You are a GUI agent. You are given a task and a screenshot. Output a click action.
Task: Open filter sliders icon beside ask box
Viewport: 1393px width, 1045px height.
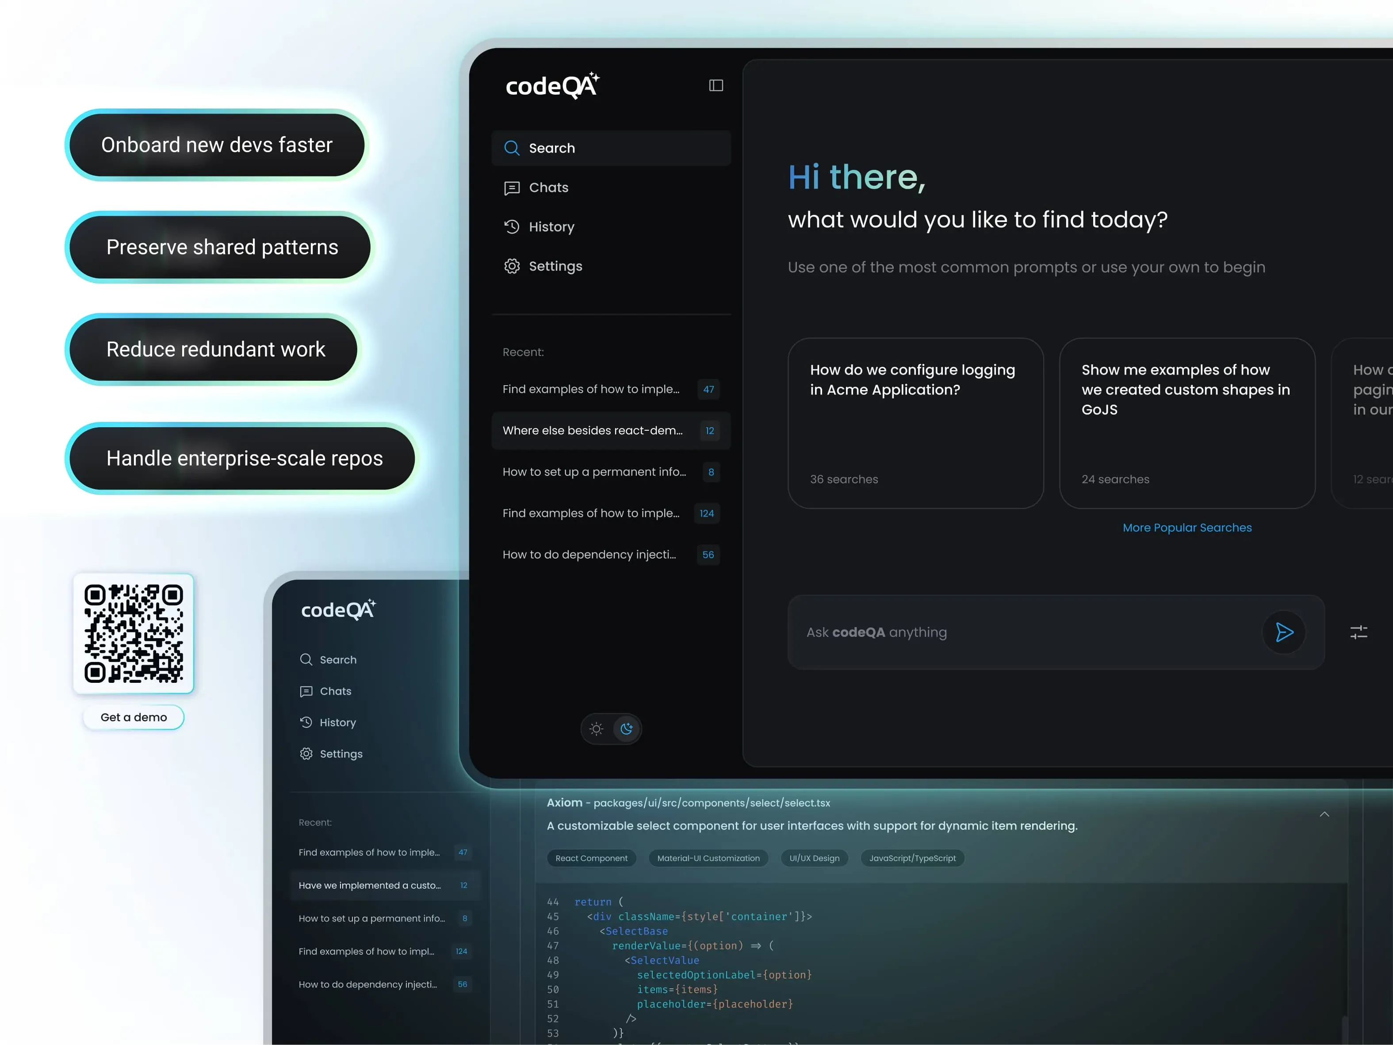point(1359,632)
